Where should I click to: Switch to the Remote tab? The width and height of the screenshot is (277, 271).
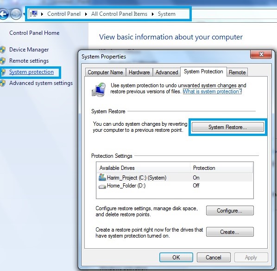click(237, 72)
